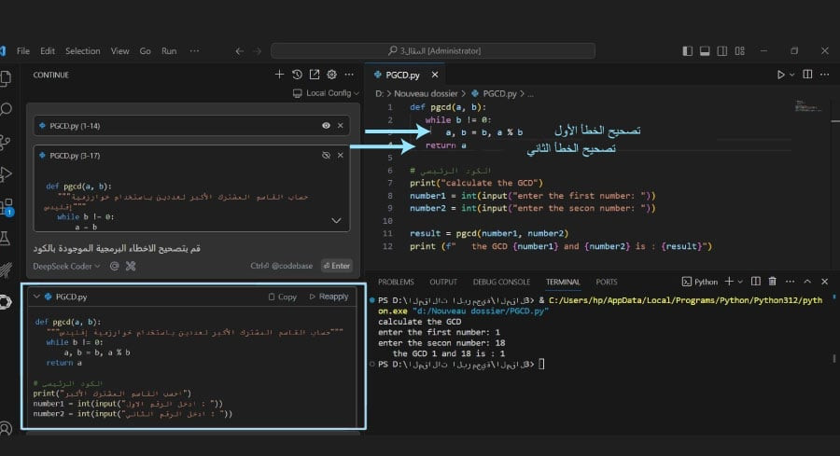Click the @ add context icon
This screenshot has height=456, width=840.
114,266
